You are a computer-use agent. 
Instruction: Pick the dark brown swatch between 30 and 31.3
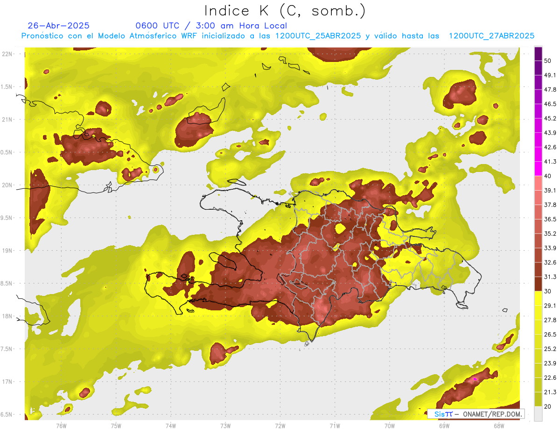point(538,284)
